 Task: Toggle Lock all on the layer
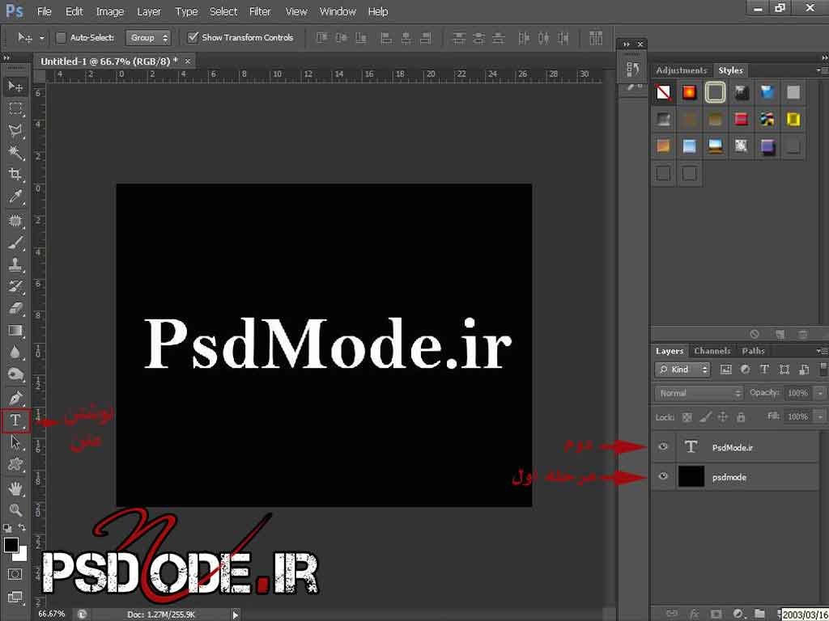[741, 417]
